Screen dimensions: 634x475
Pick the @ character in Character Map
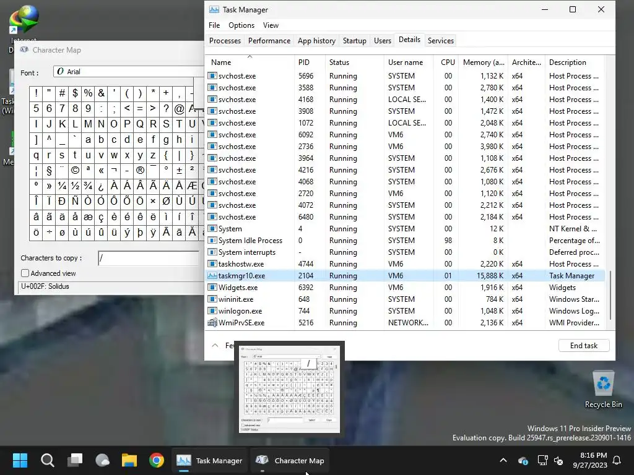[179, 109]
